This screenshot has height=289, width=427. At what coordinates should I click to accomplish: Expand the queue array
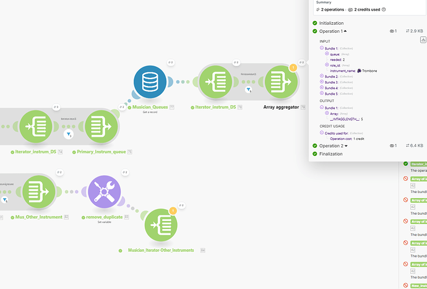(x=327, y=54)
